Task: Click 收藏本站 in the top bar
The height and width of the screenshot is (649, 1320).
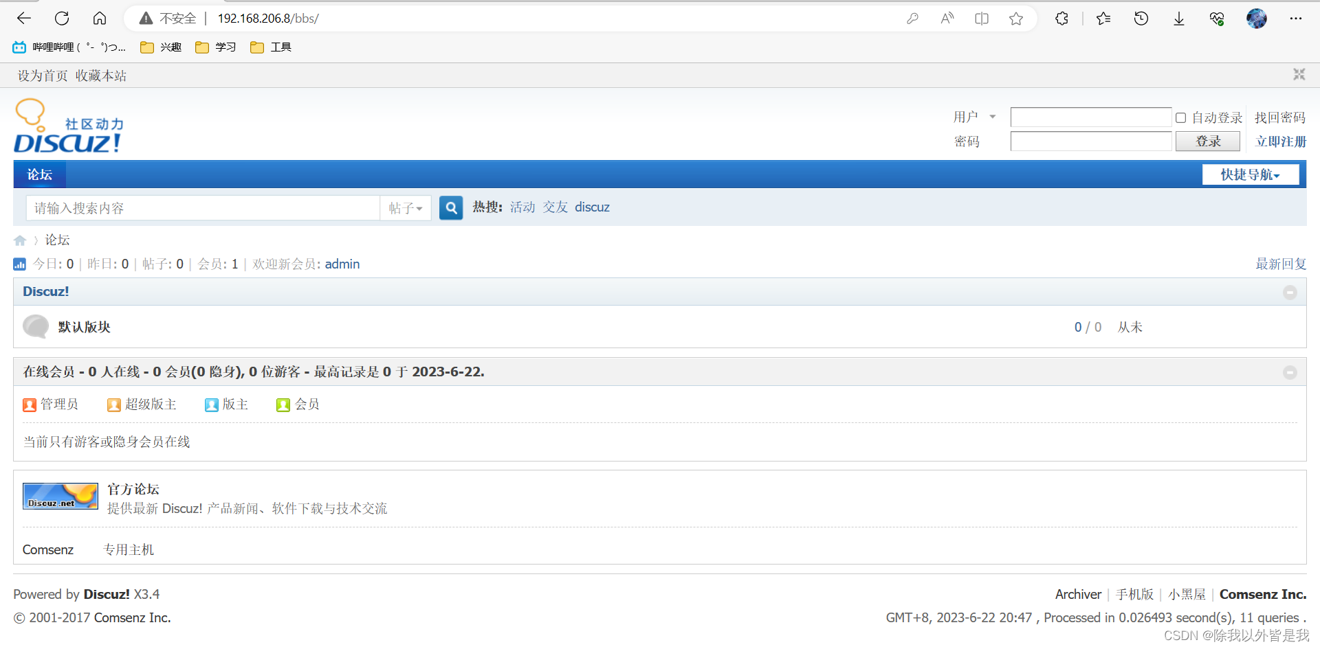Action: [x=101, y=76]
